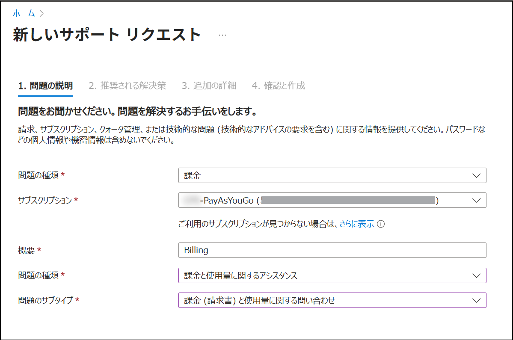Screen dimensions: 513x340
Task: Click the 問題のサブタイプ label
Action: pyautogui.click(x=45, y=300)
